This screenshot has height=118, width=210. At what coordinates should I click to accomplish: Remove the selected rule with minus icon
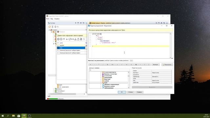61,39
